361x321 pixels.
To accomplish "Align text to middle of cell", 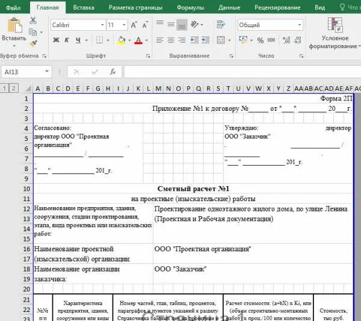I will point(171,24).
